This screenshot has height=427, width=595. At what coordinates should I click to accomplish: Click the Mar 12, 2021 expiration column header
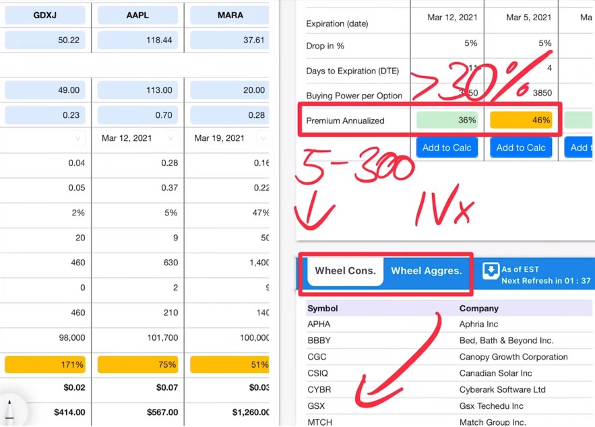pyautogui.click(x=452, y=18)
